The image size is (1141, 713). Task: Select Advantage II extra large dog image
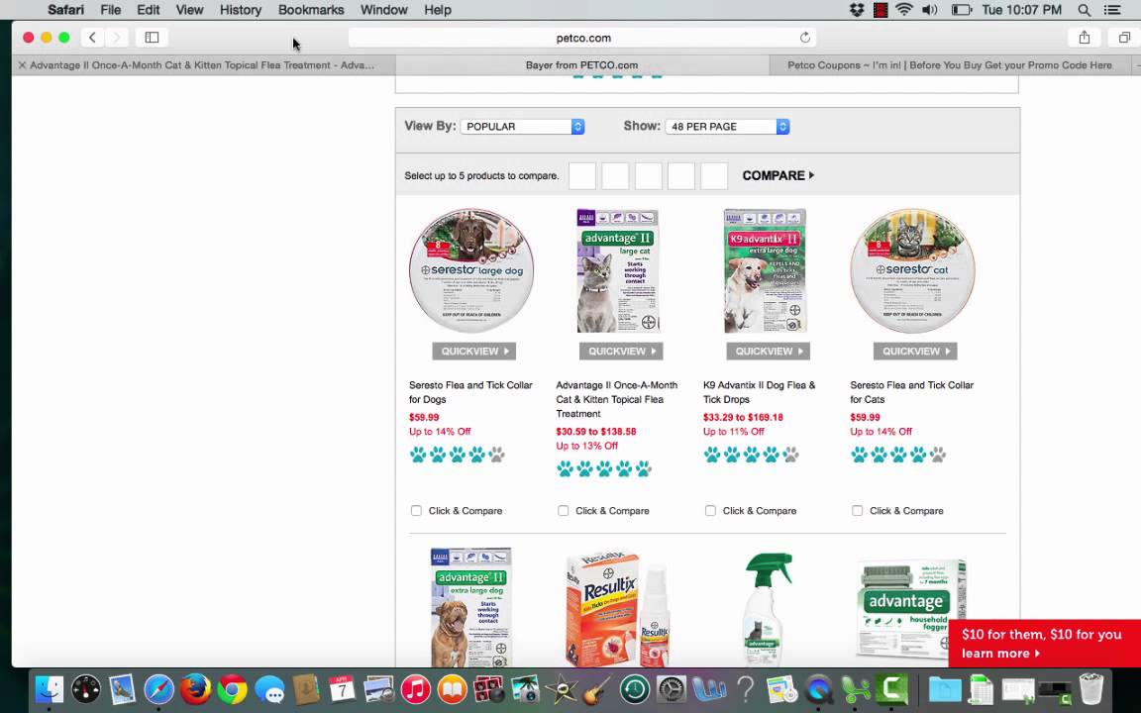(x=471, y=608)
